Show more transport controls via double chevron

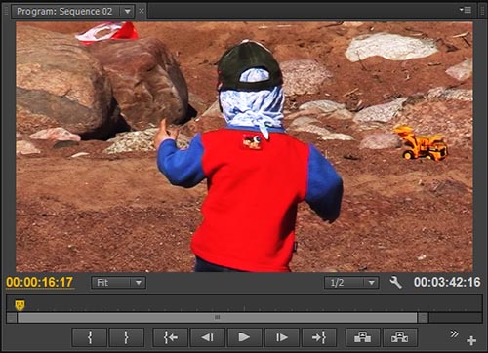point(454,333)
